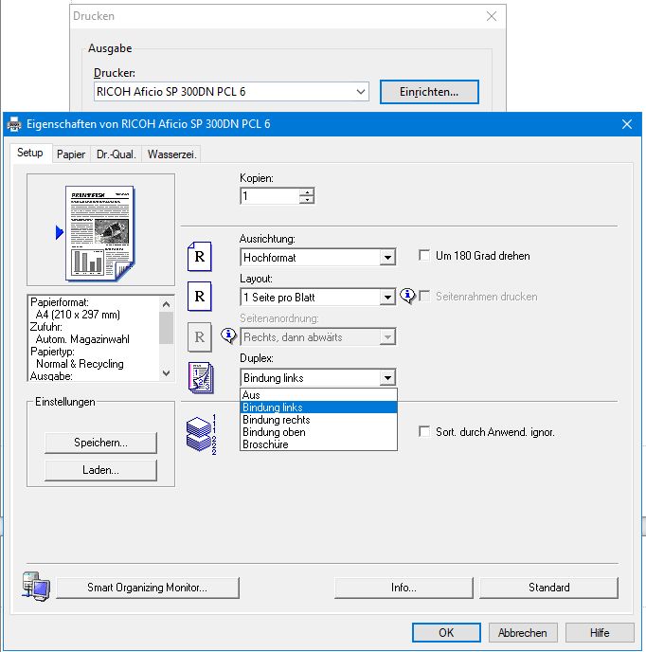Click the A4 (210 x 297 mm) summary line
The width and height of the screenshot is (646, 652).
pyautogui.click(x=78, y=315)
